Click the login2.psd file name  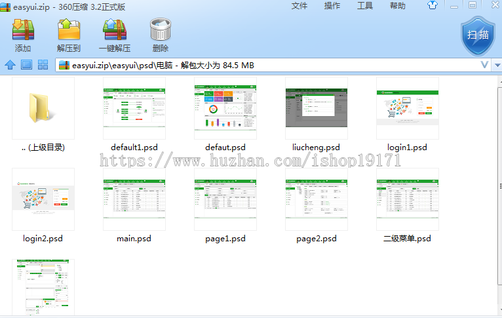click(43, 239)
